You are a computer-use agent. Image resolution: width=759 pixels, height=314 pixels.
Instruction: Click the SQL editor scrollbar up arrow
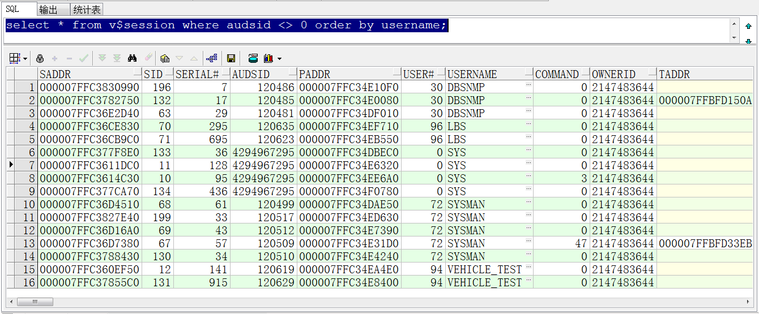click(x=735, y=24)
